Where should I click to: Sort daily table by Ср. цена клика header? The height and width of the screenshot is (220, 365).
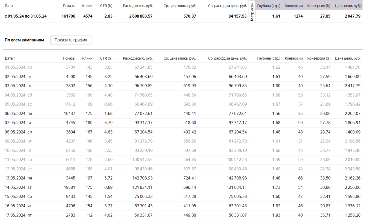point(180,58)
